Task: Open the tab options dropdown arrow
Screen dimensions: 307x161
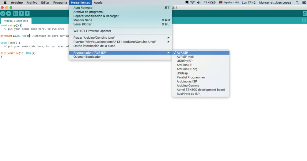Action: pos(304,20)
